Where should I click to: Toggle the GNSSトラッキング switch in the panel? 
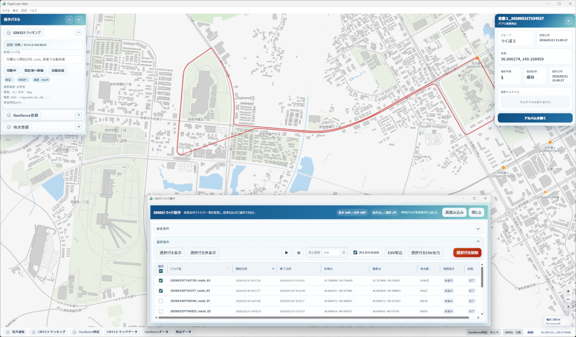coord(9,33)
